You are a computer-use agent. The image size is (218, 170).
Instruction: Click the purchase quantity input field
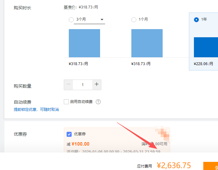pos(83,85)
